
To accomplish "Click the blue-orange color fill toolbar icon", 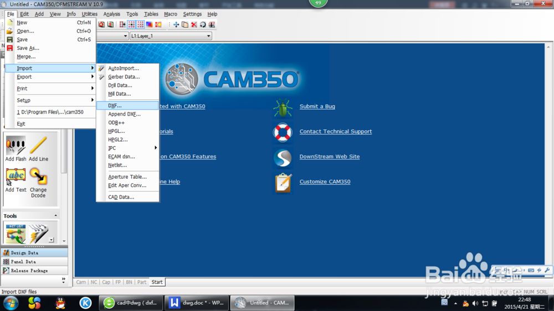I will pyautogui.click(x=149, y=24).
